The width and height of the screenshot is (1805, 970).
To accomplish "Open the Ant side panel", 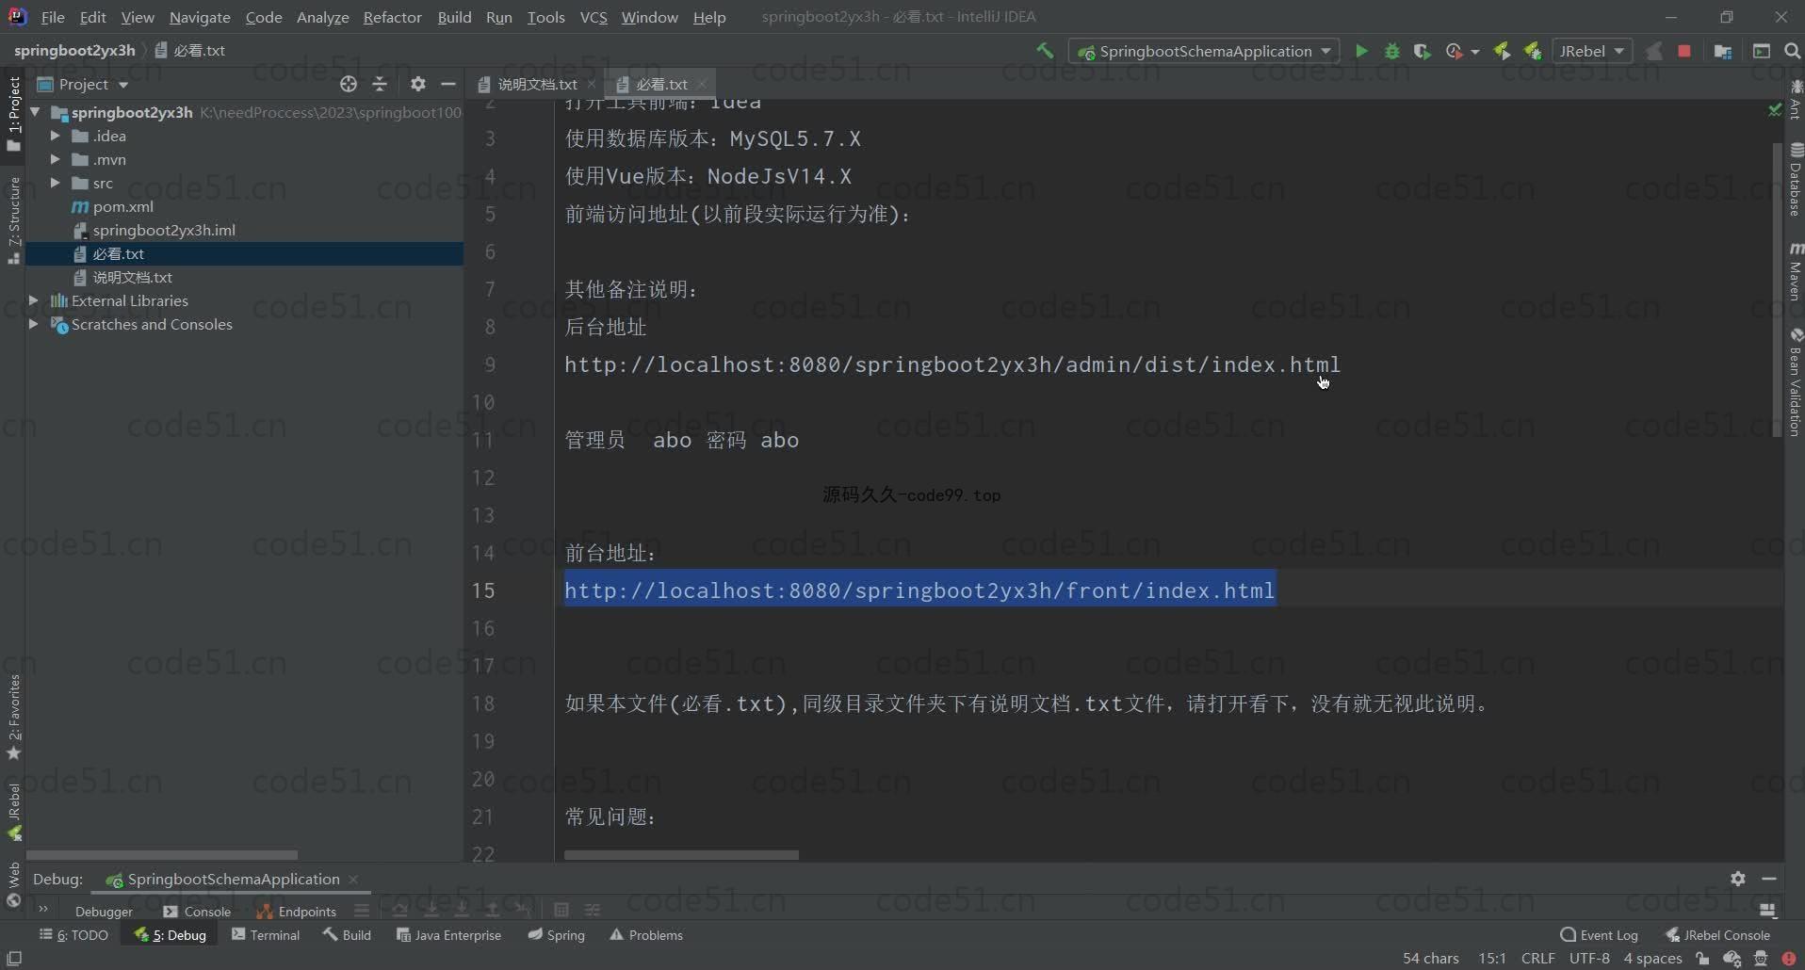I will coord(1796,101).
